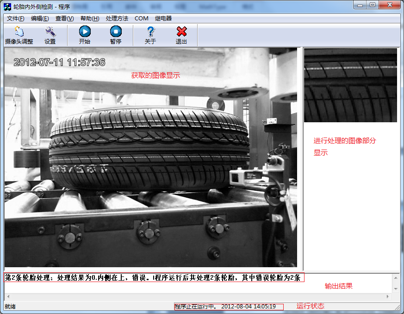The image size is (404, 314).
Task: Open the 继电器 relay menu
Action: pyautogui.click(x=163, y=19)
